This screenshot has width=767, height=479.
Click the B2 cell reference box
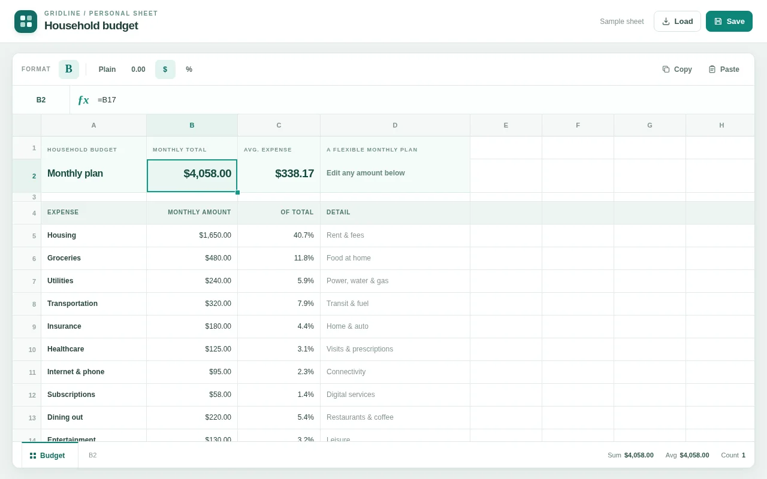41,100
